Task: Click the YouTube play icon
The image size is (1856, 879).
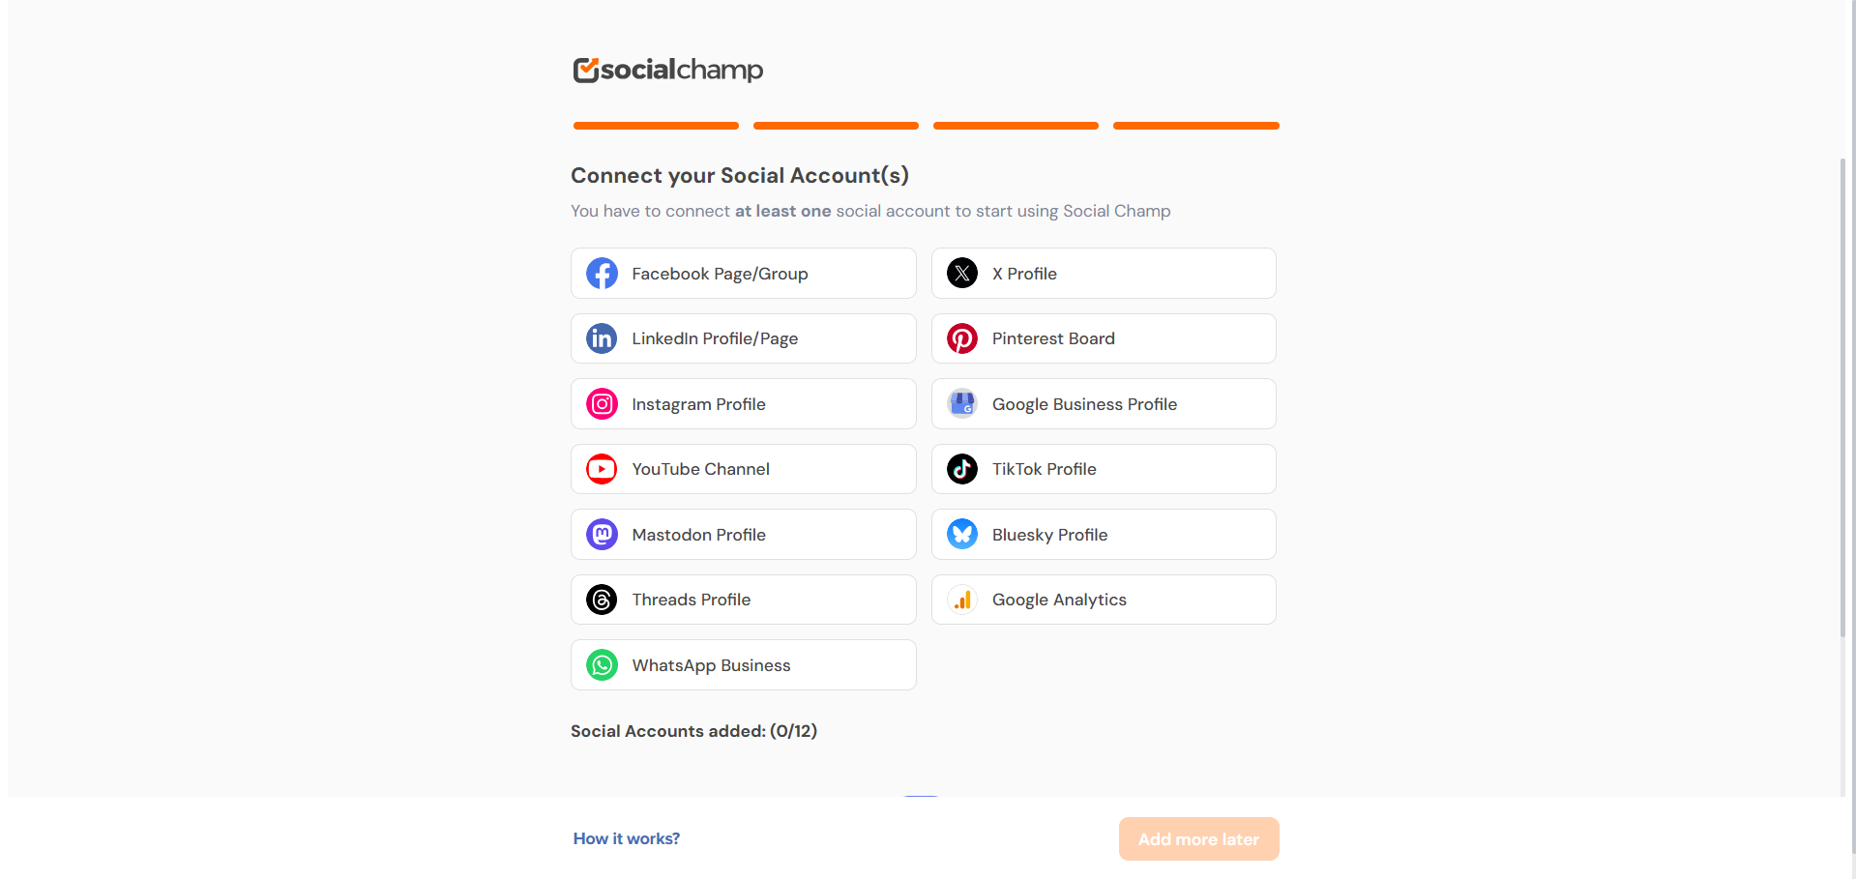Action: (x=602, y=469)
